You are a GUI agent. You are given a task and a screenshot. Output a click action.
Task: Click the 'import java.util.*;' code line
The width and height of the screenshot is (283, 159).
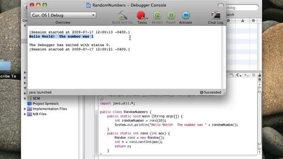117,103
